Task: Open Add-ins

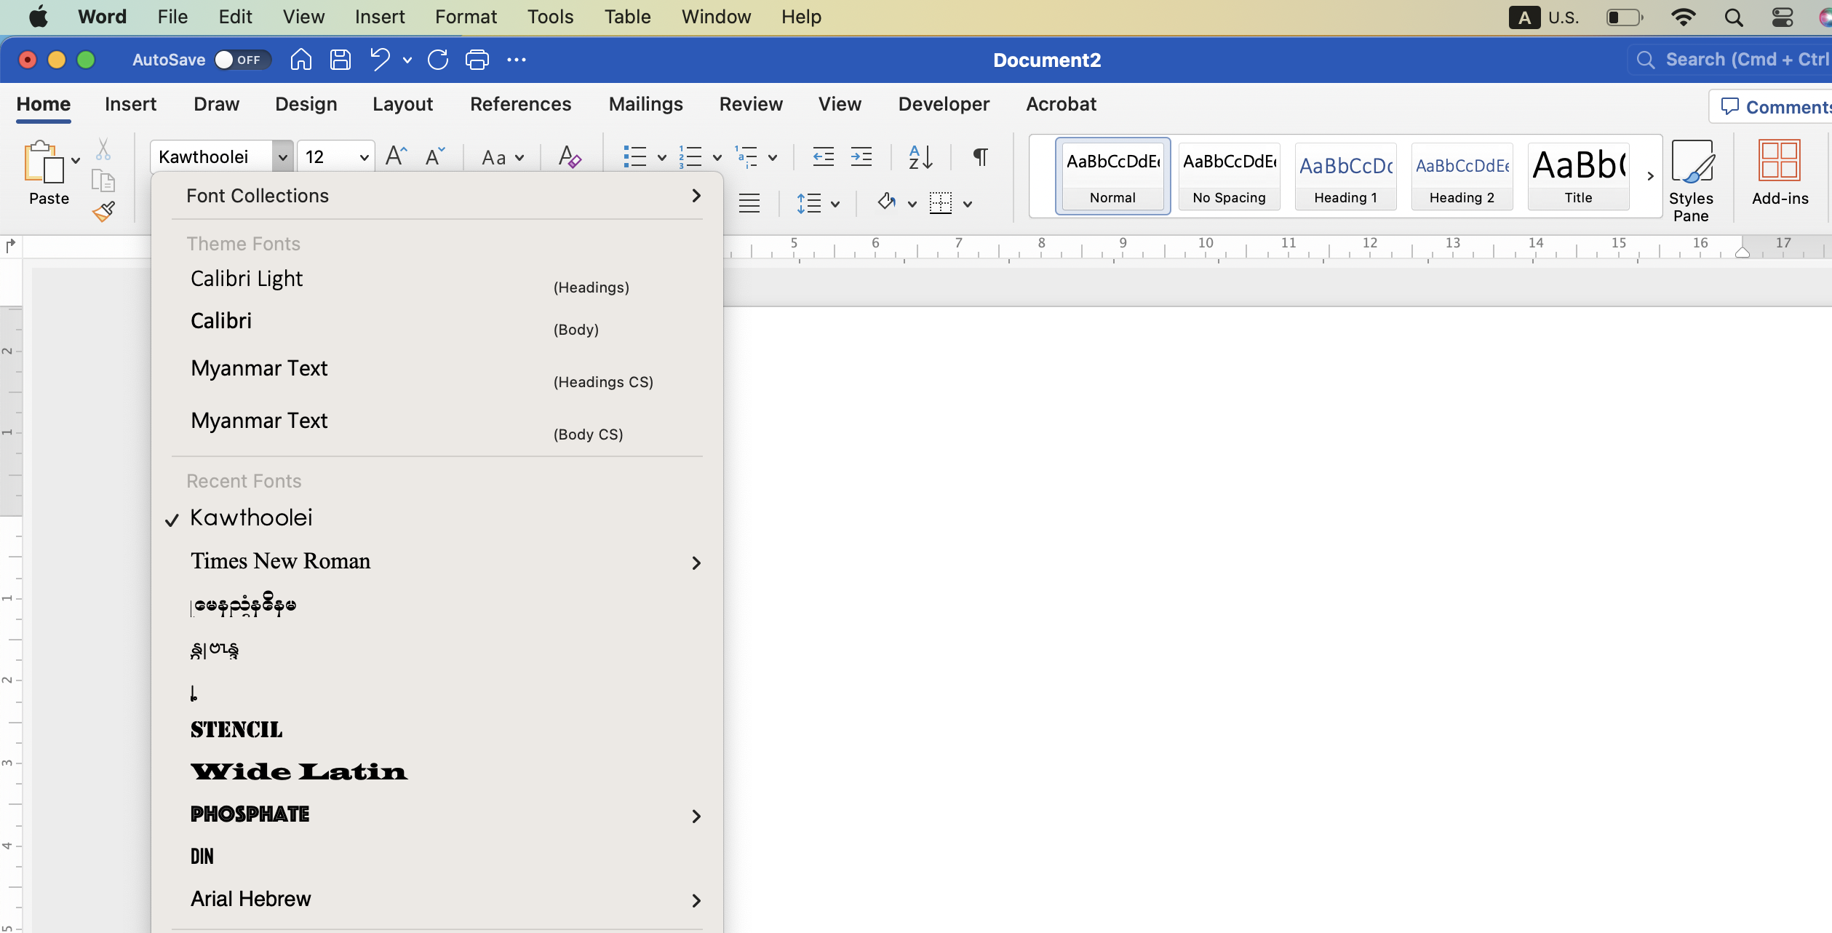Action: click(x=1780, y=172)
